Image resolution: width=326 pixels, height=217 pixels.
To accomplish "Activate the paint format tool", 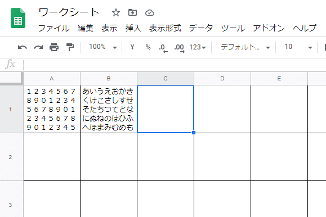I will [70, 47].
